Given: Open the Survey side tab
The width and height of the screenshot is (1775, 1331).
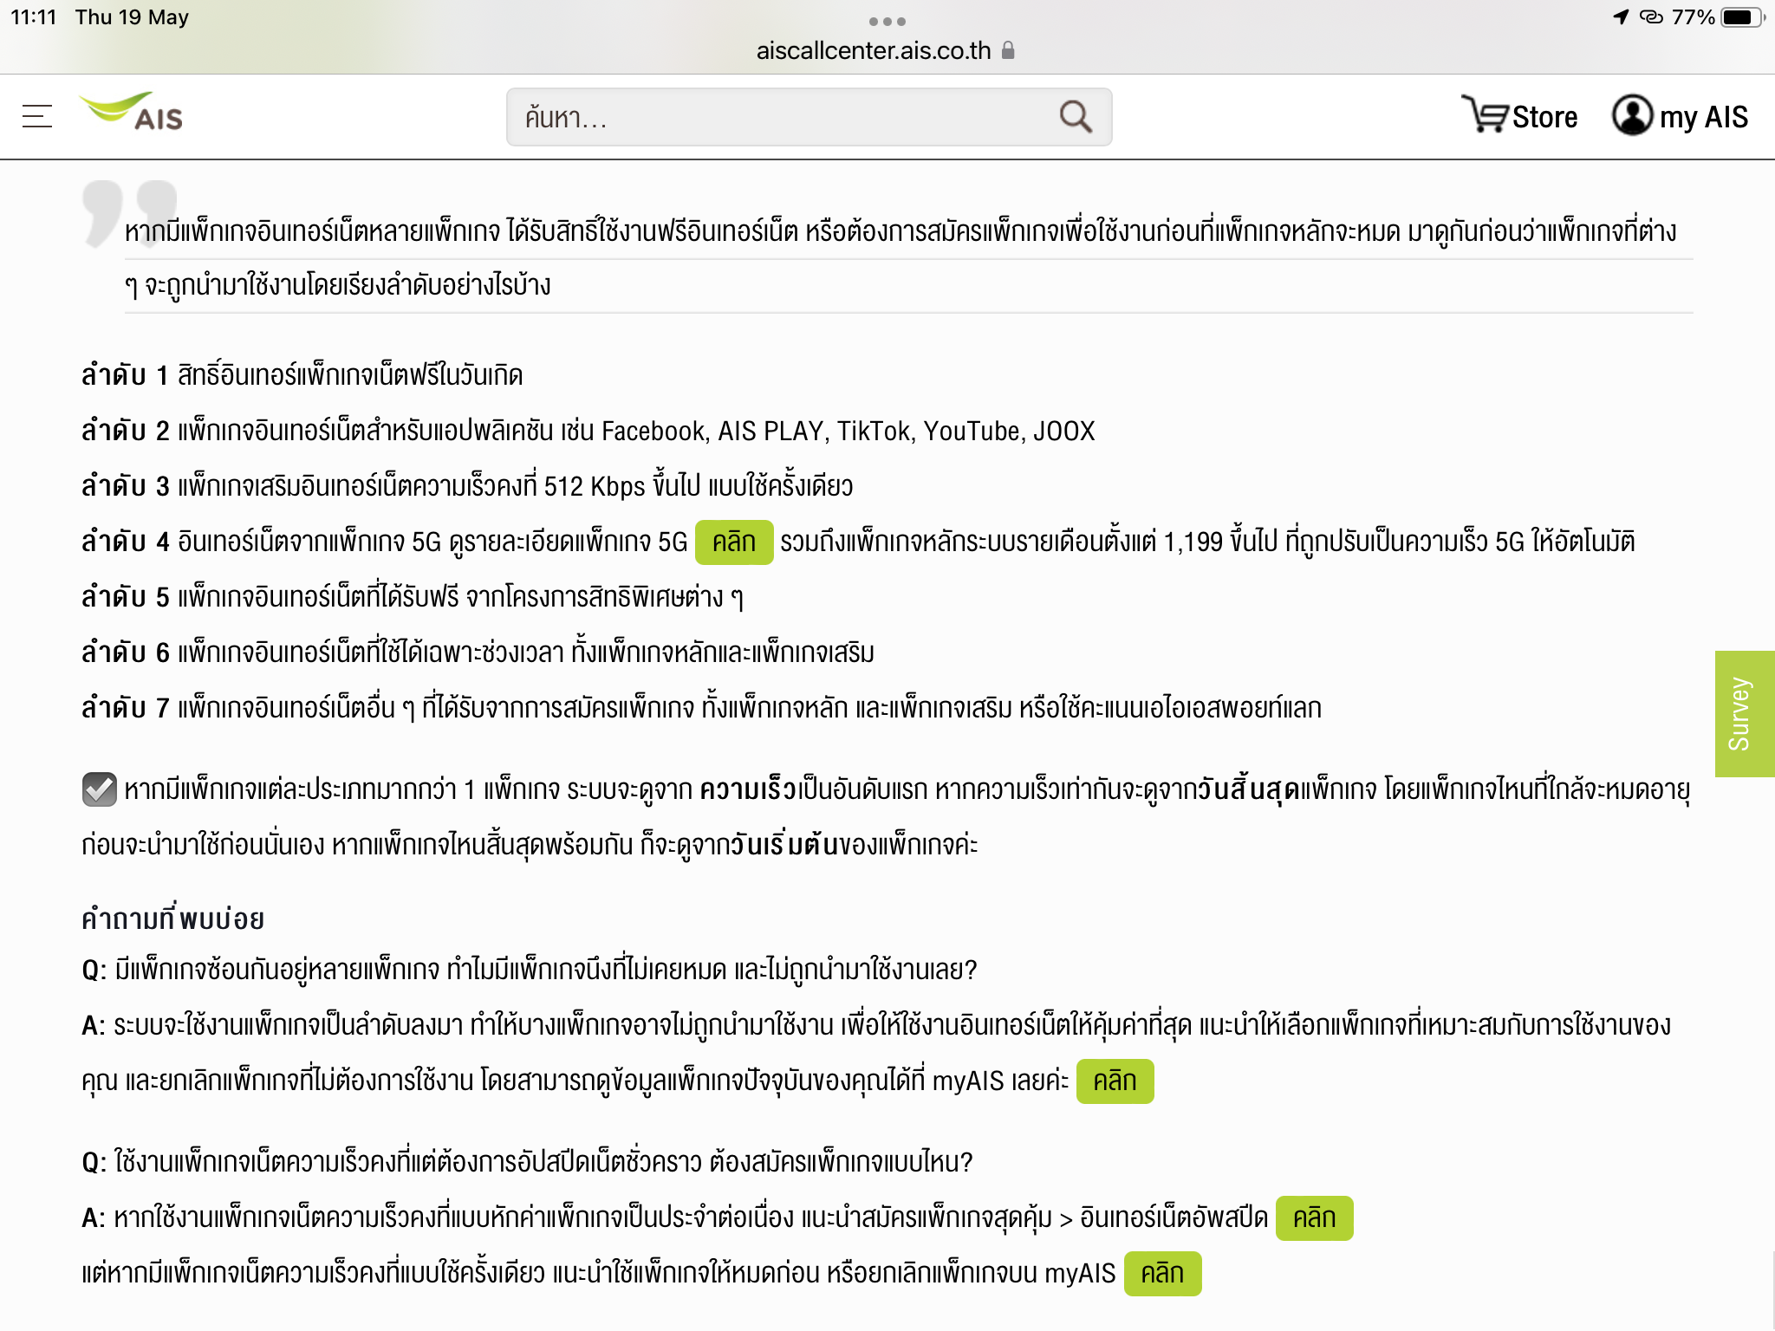Looking at the screenshot, I should (1744, 713).
